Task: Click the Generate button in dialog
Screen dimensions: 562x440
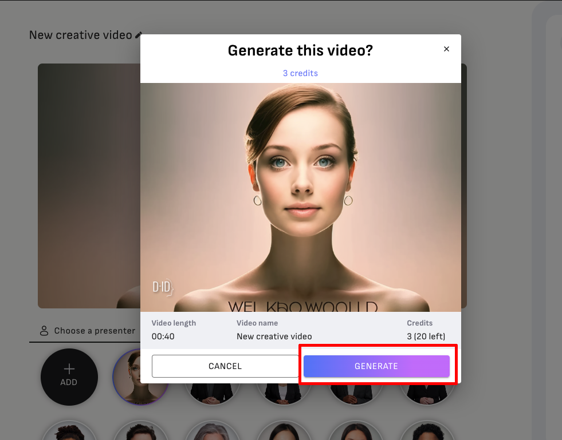Action: [x=376, y=366]
